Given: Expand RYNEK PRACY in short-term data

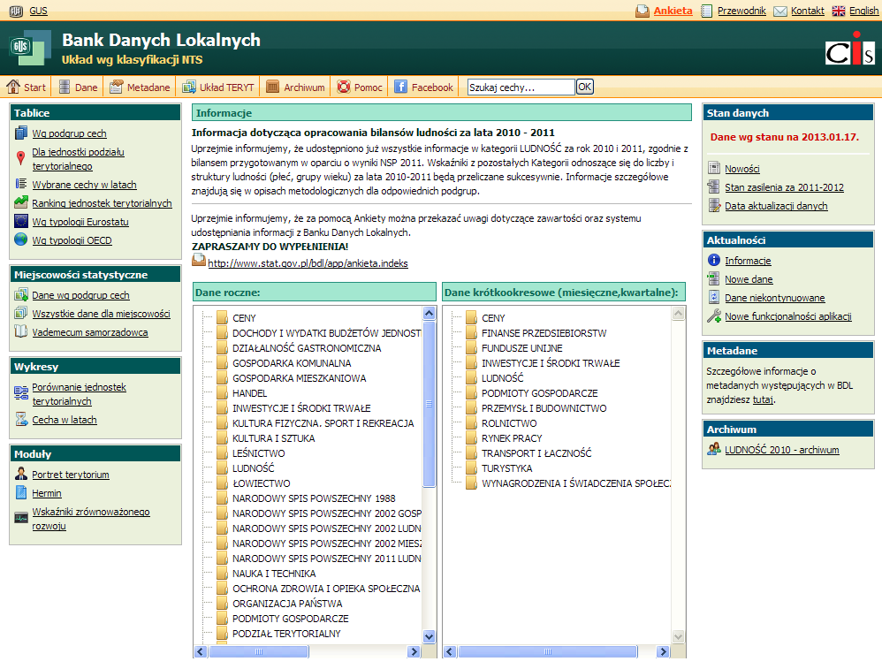Looking at the screenshot, I should [x=471, y=437].
